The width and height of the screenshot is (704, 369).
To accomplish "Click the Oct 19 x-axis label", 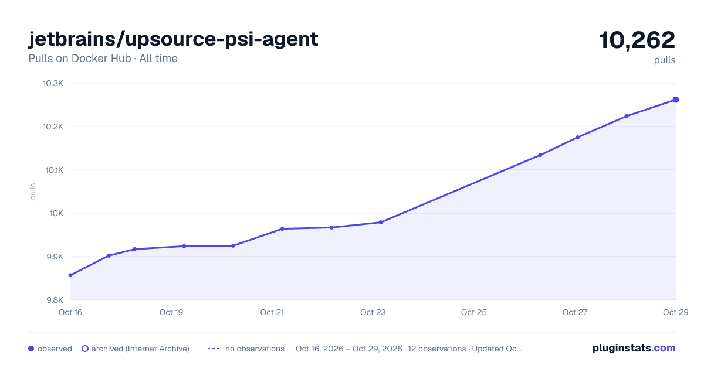I will [171, 312].
